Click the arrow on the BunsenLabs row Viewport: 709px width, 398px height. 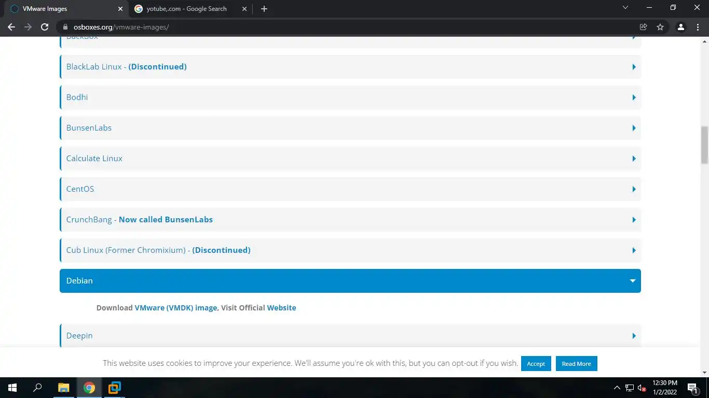point(634,128)
